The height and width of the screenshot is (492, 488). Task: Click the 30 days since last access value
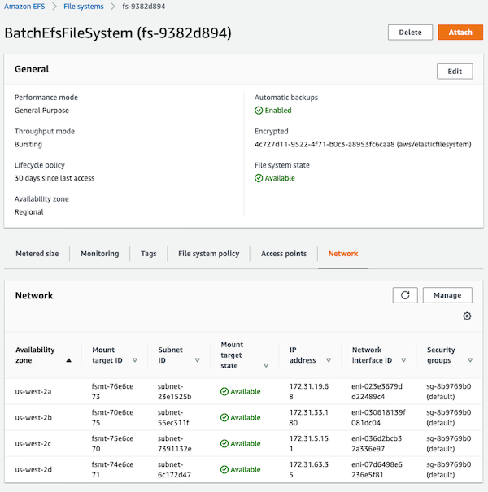click(x=54, y=178)
